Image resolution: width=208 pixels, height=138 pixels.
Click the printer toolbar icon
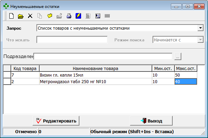click(x=69, y=16)
